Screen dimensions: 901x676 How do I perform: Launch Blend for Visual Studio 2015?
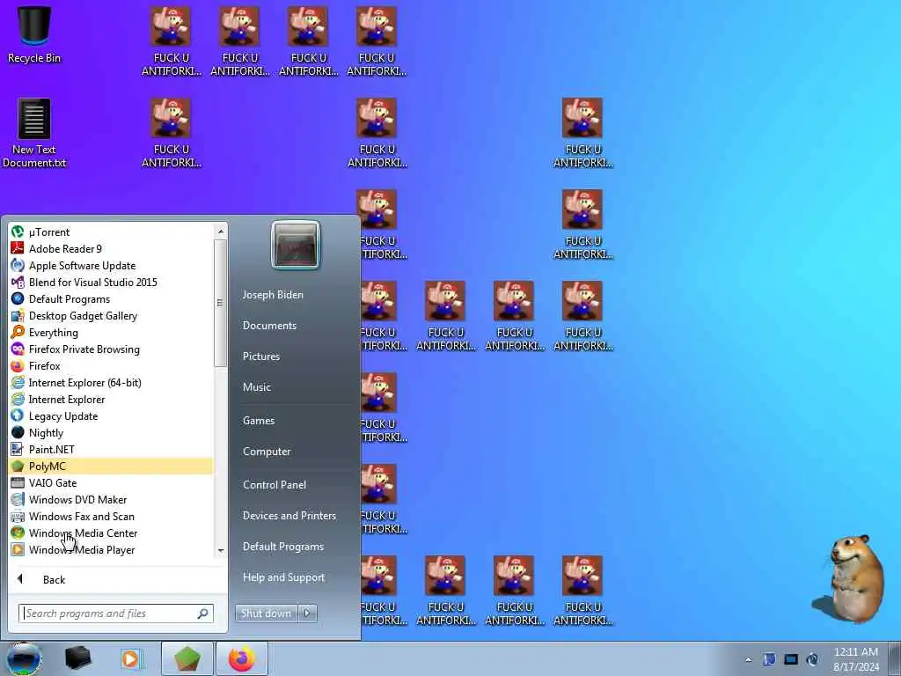(x=111, y=283)
